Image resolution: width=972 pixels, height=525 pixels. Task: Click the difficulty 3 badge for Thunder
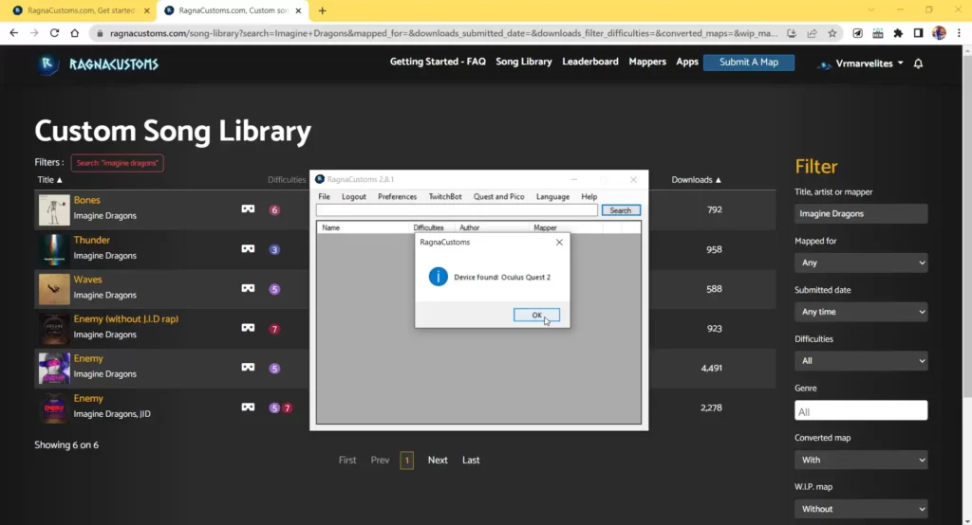274,249
